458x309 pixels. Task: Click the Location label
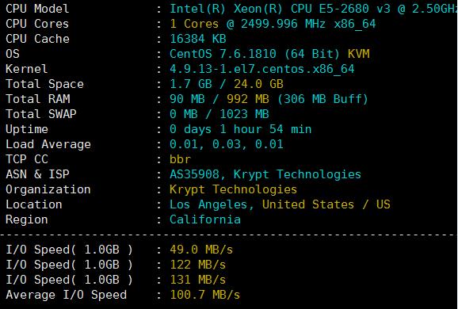click(34, 204)
